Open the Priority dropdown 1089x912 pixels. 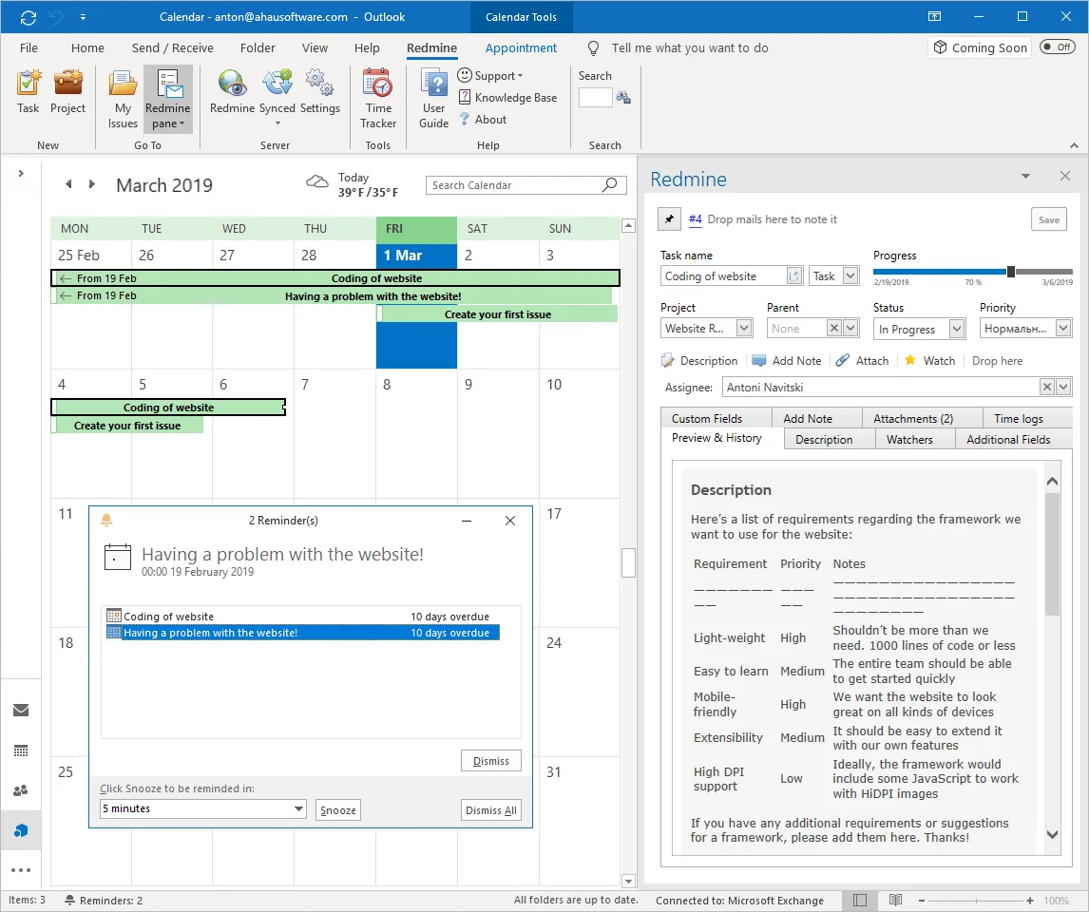click(x=1063, y=329)
